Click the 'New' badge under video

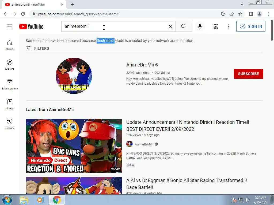click(131, 165)
